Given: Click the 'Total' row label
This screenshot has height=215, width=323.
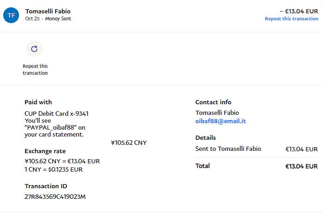Looking at the screenshot, I should (203, 166).
